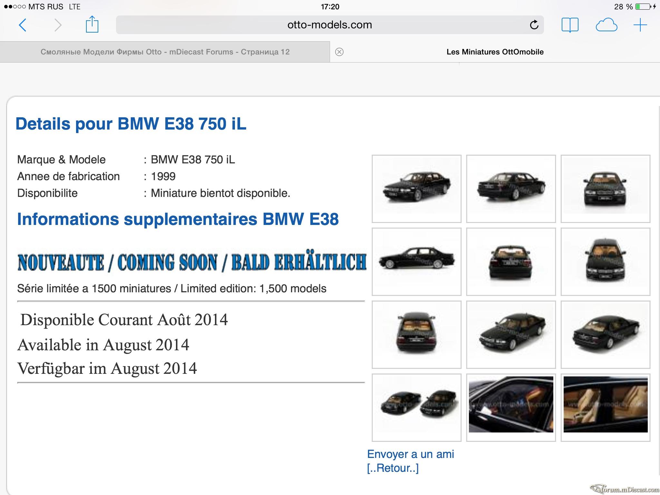The width and height of the screenshot is (660, 495).
Task: Click the NOUVEAUTE / COMING SOON banner
Action: point(192,262)
